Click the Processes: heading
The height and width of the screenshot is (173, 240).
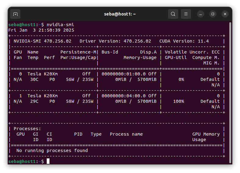pyautogui.click(x=27, y=129)
